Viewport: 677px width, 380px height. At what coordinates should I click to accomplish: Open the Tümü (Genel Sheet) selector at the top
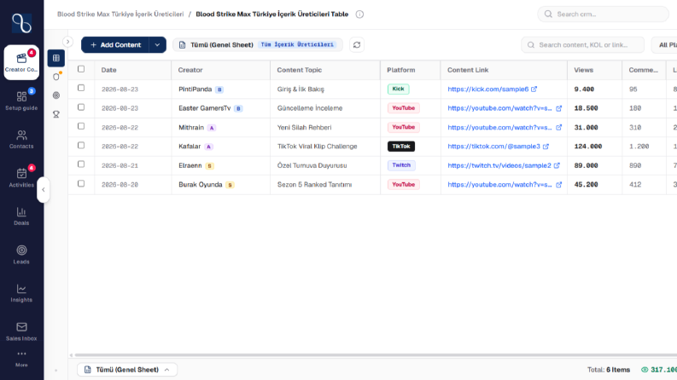coord(258,45)
